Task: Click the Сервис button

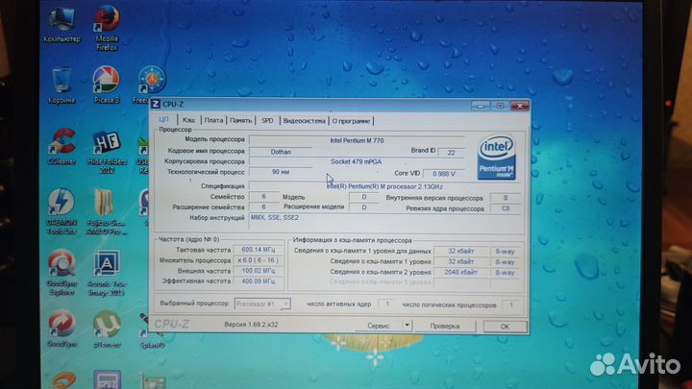Action: pyautogui.click(x=379, y=326)
